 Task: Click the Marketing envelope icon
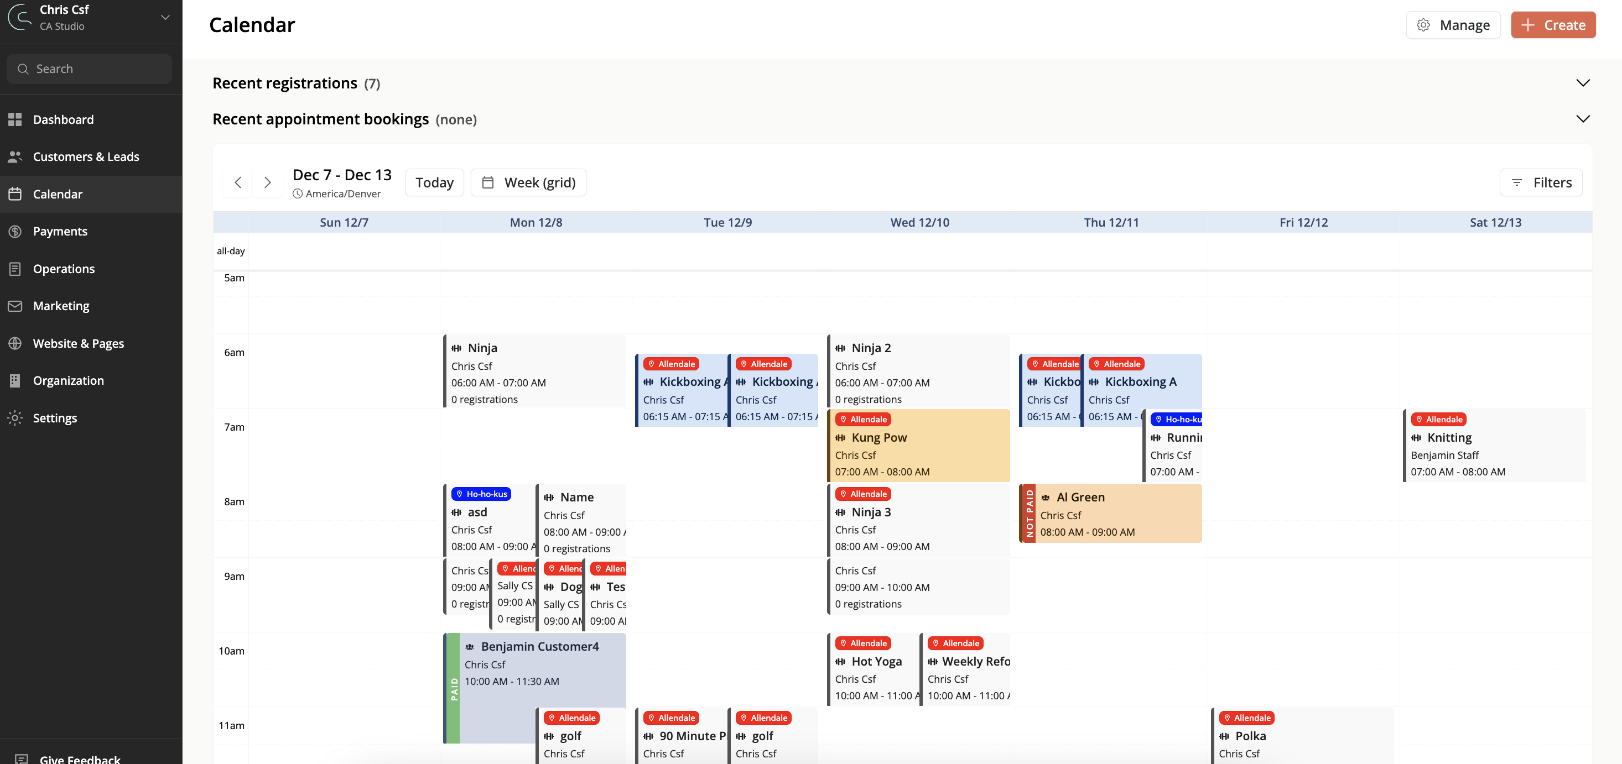pyautogui.click(x=15, y=306)
